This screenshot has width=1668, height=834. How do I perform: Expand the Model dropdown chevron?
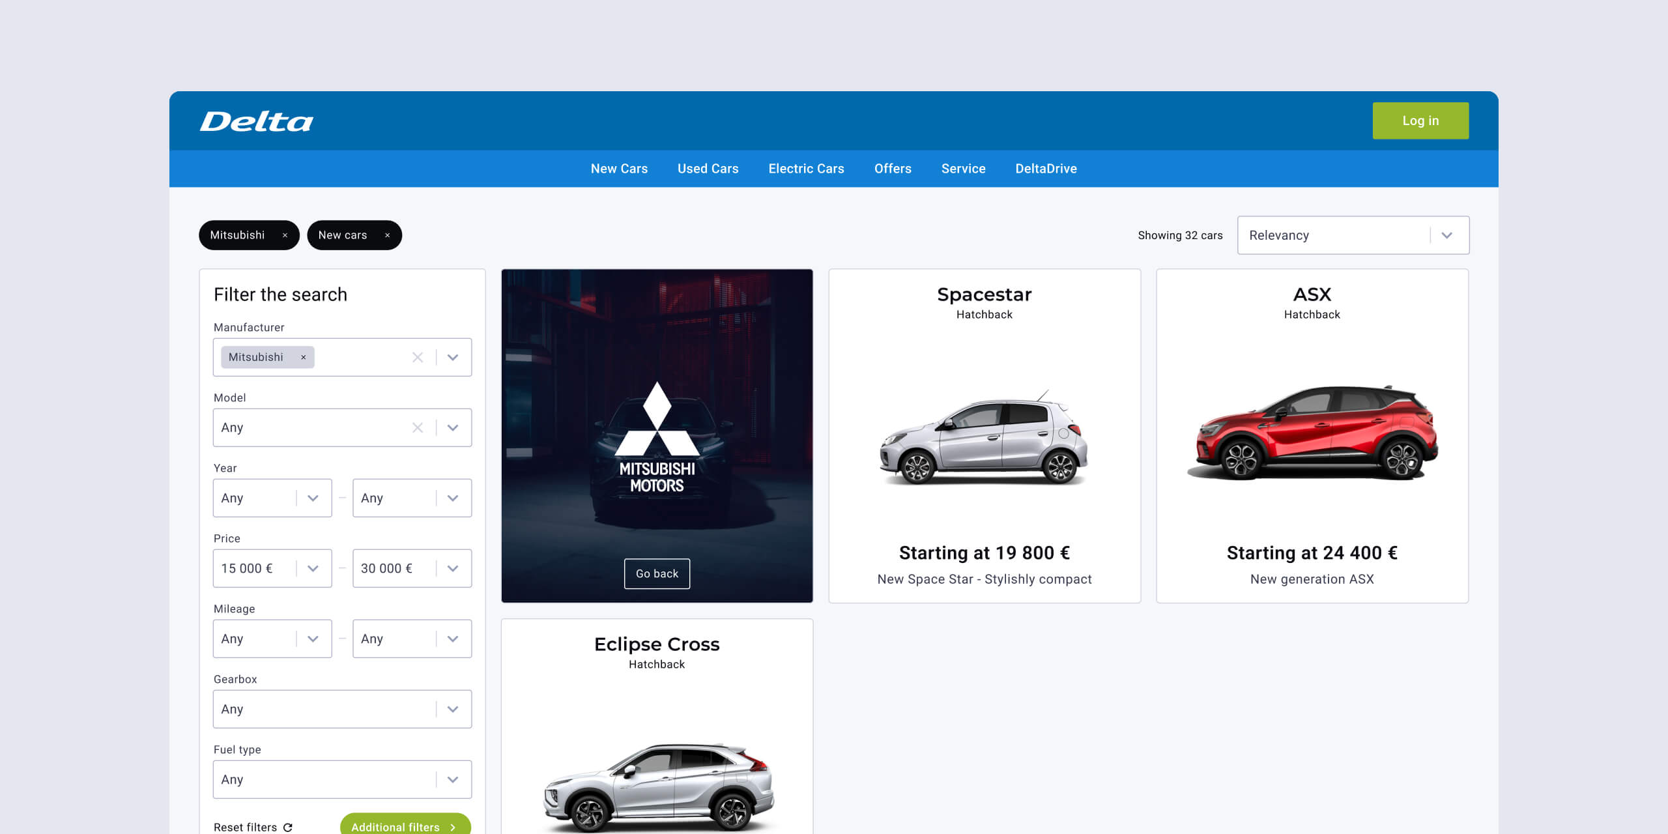[453, 427]
